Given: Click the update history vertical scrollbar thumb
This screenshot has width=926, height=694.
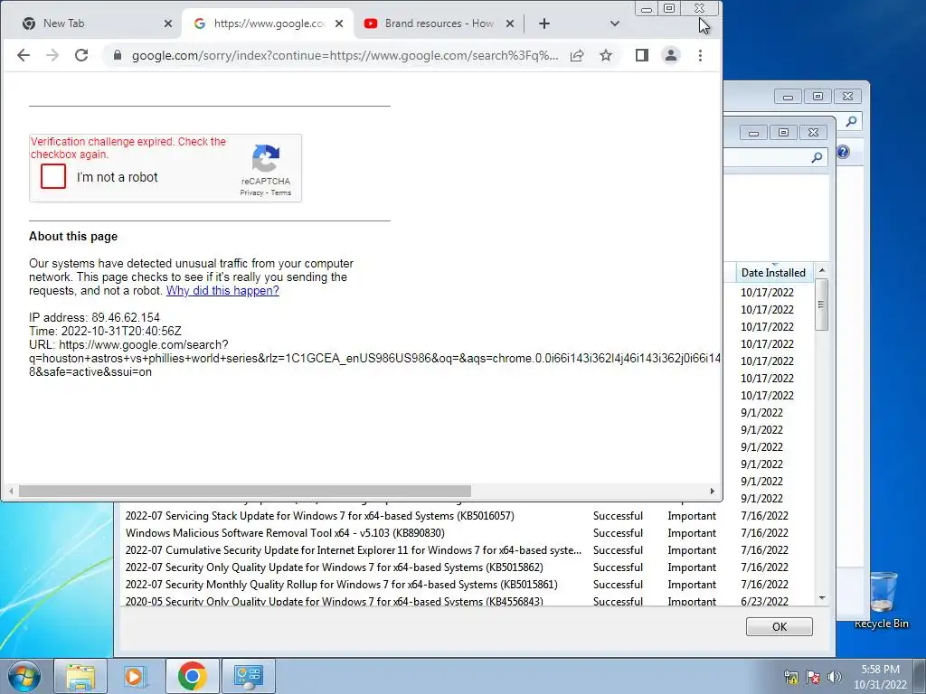Looking at the screenshot, I should [821, 305].
